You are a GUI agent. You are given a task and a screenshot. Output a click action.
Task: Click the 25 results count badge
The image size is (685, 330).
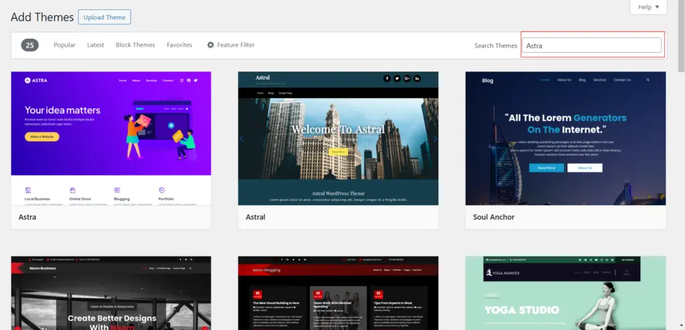tap(29, 45)
